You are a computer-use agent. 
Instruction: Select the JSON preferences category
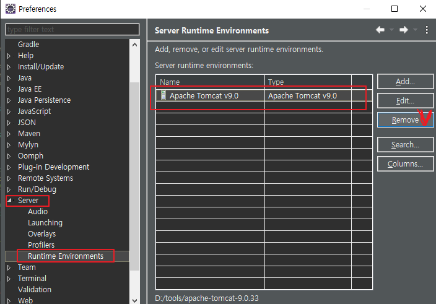point(27,122)
